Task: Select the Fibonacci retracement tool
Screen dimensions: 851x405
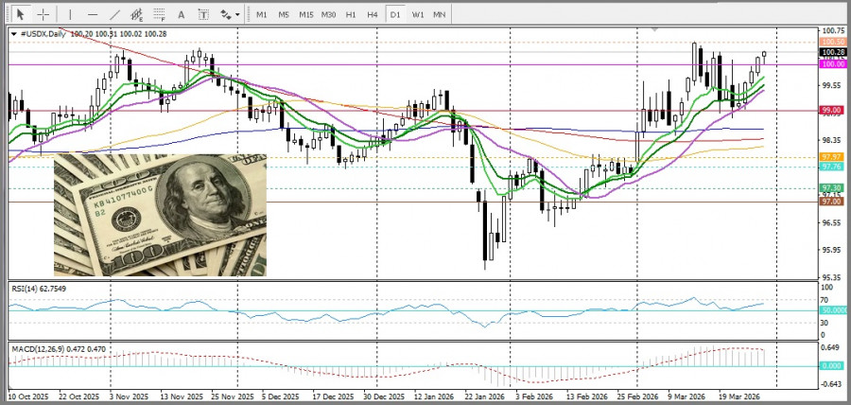Action: tap(159, 15)
